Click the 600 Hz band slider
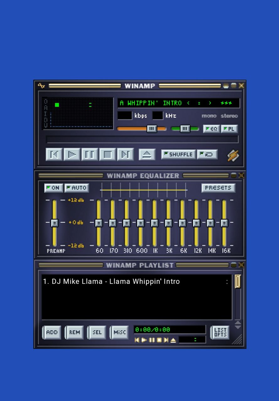279x401 pixels. click(x=141, y=223)
